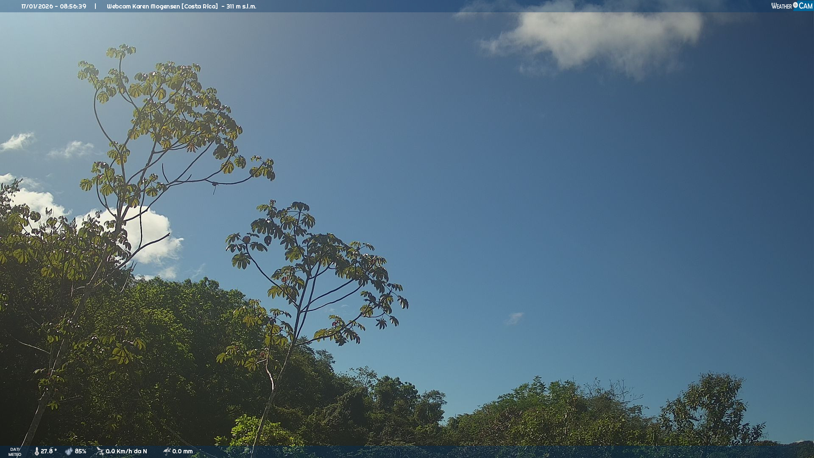Click the 08:56:39 timestamp
This screenshot has height=458, width=814.
pyautogui.click(x=73, y=6)
